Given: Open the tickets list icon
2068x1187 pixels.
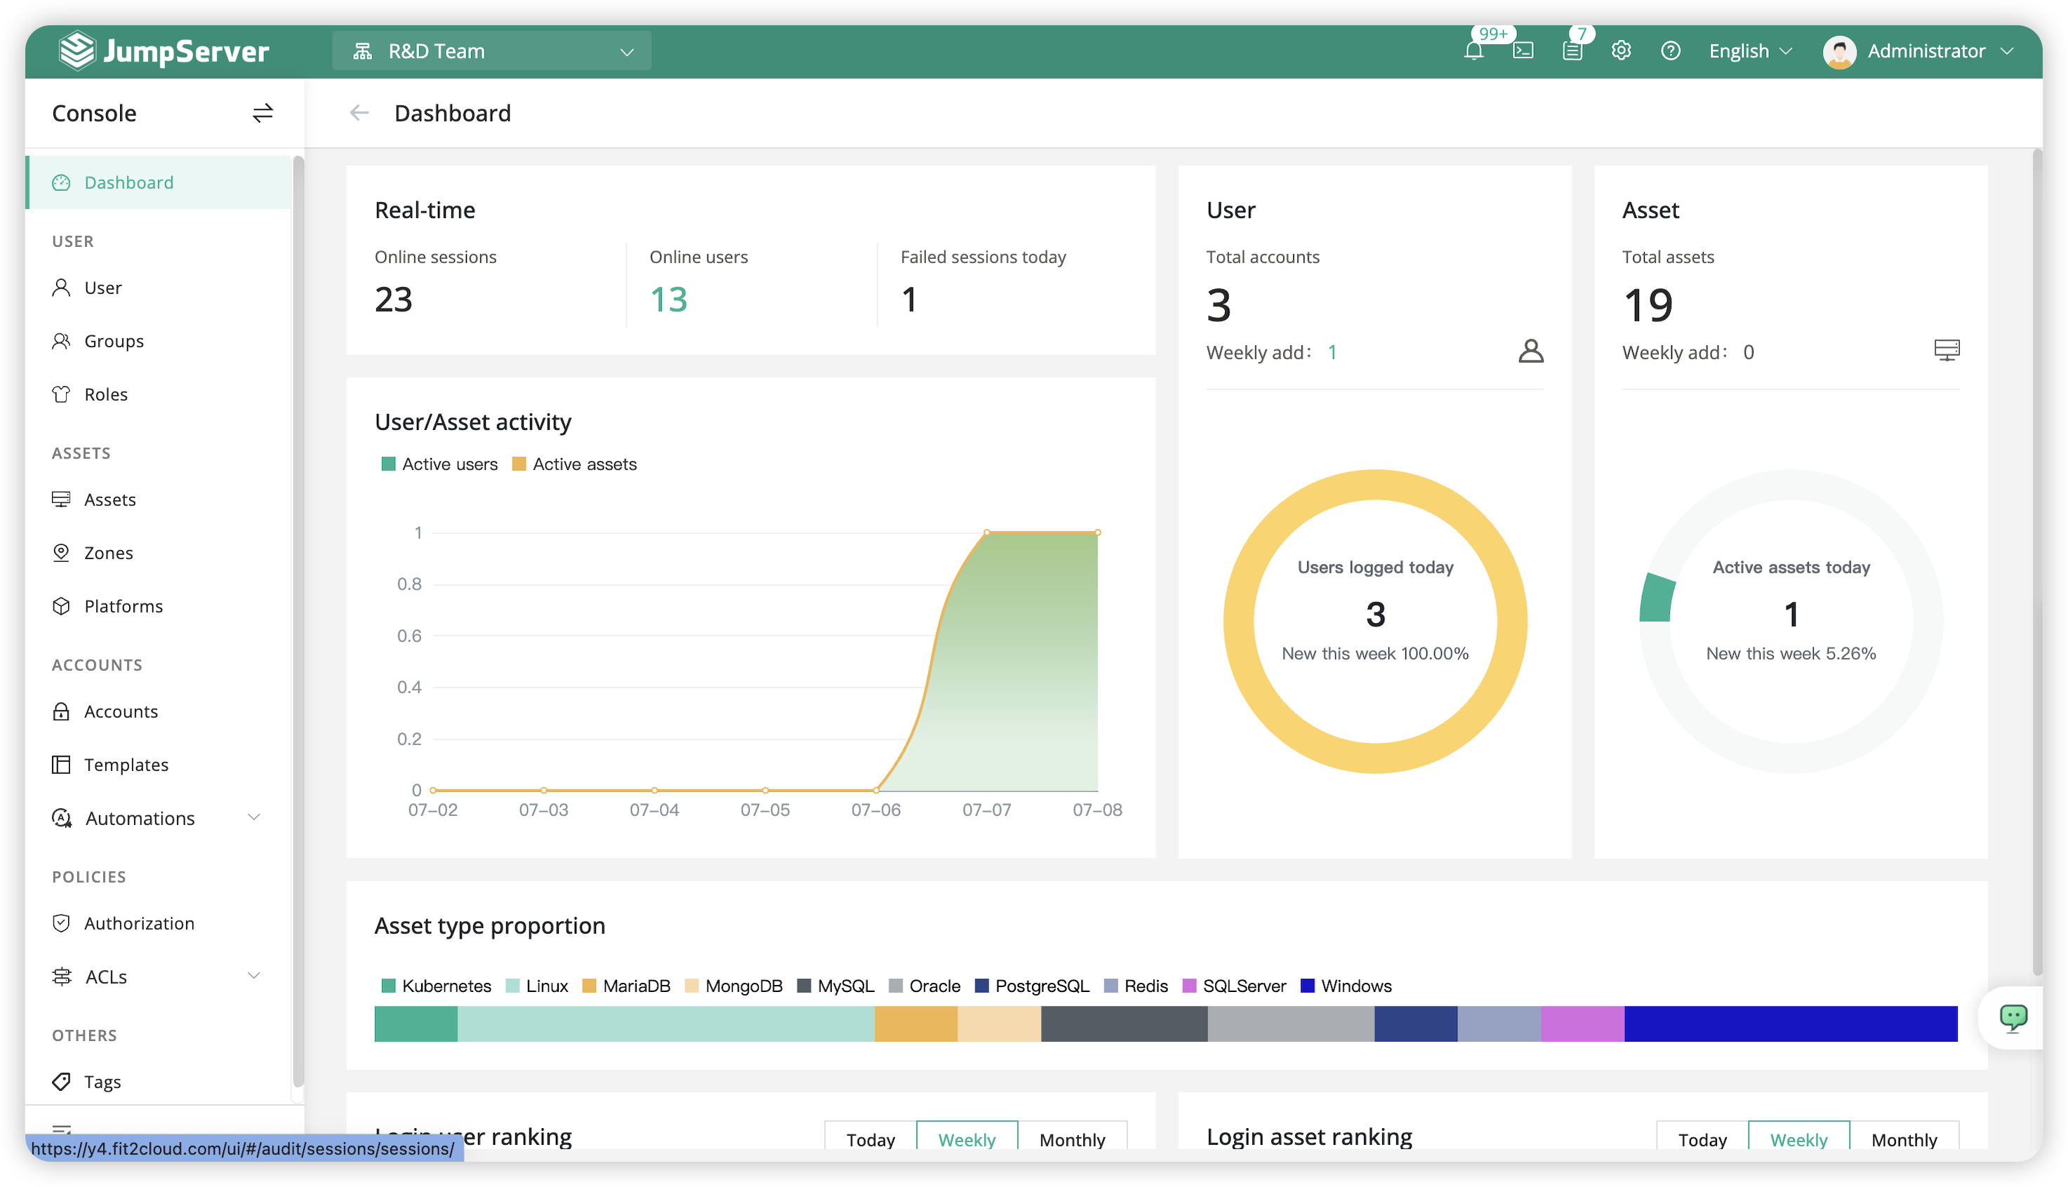Looking at the screenshot, I should click(x=1572, y=51).
